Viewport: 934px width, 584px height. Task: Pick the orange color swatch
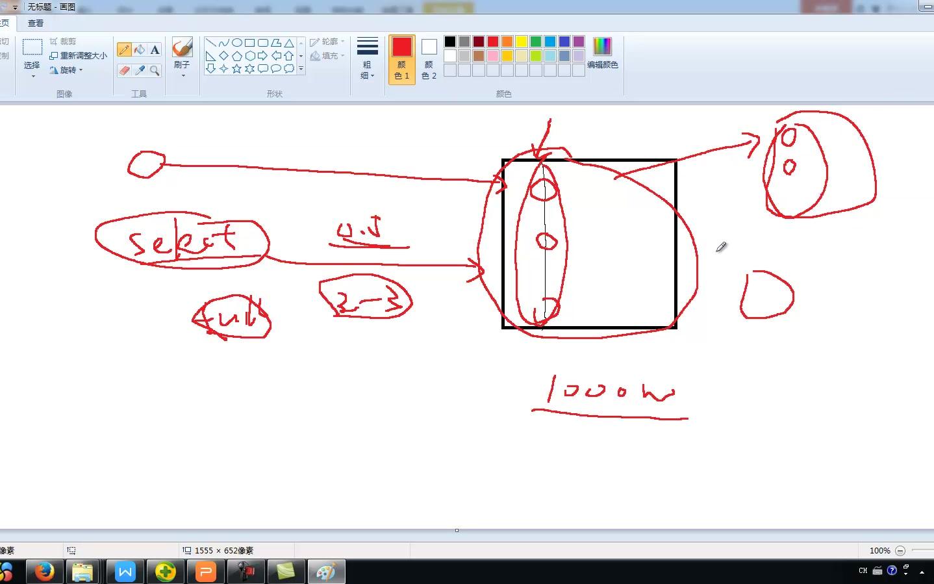pos(507,42)
